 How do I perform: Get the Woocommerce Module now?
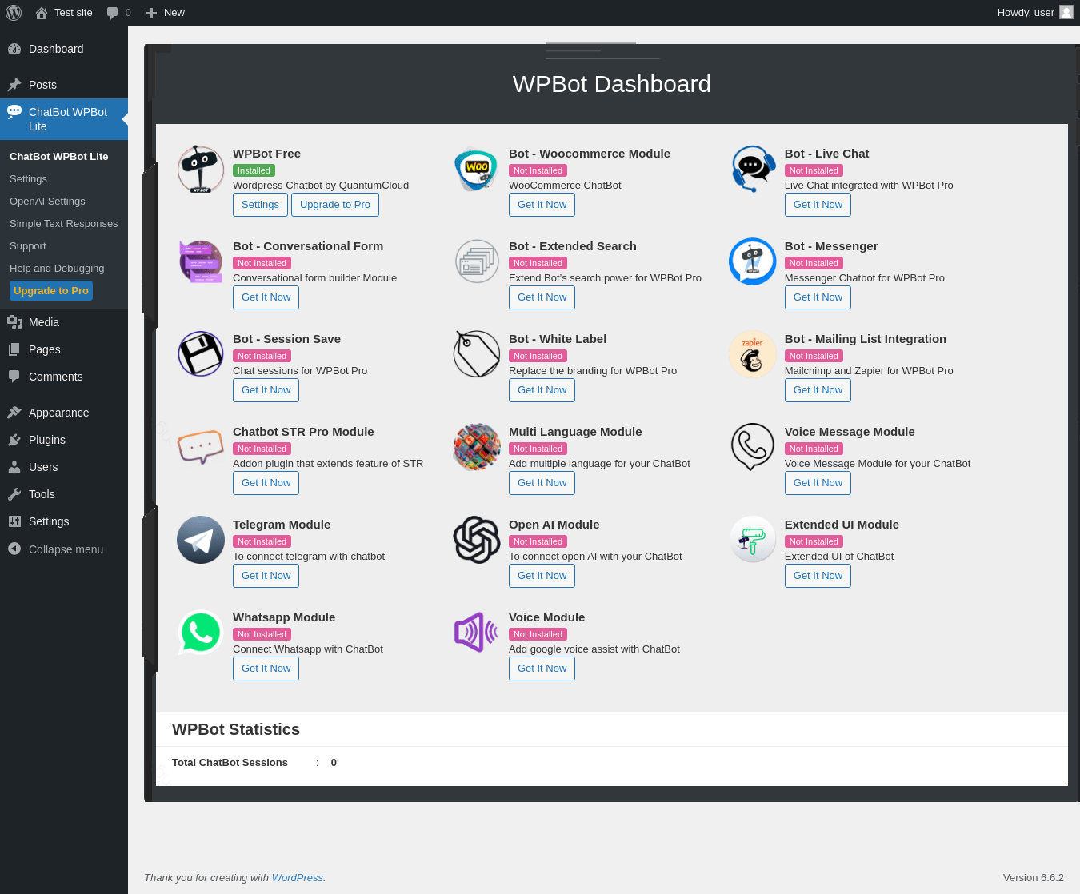542,205
